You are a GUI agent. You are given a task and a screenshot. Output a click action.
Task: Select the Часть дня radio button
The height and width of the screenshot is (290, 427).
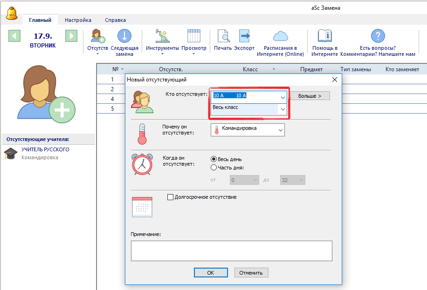(214, 168)
